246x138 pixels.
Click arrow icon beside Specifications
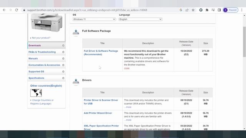pos(63,78)
